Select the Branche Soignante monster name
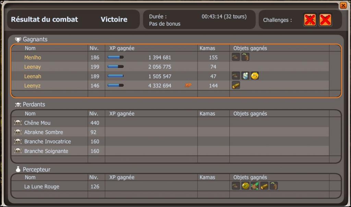351x207 pixels. (x=46, y=151)
